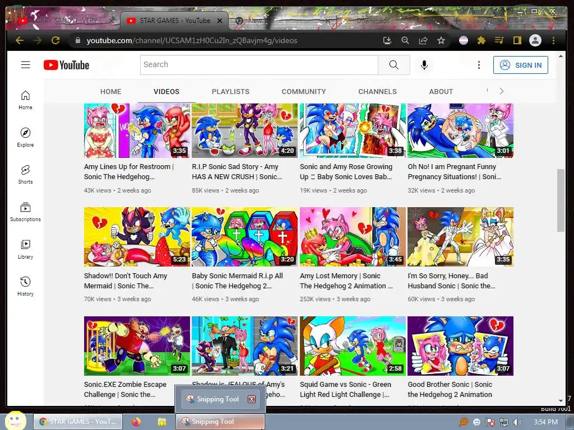Open the media control playlist icon
574x430 pixels.
point(499,40)
